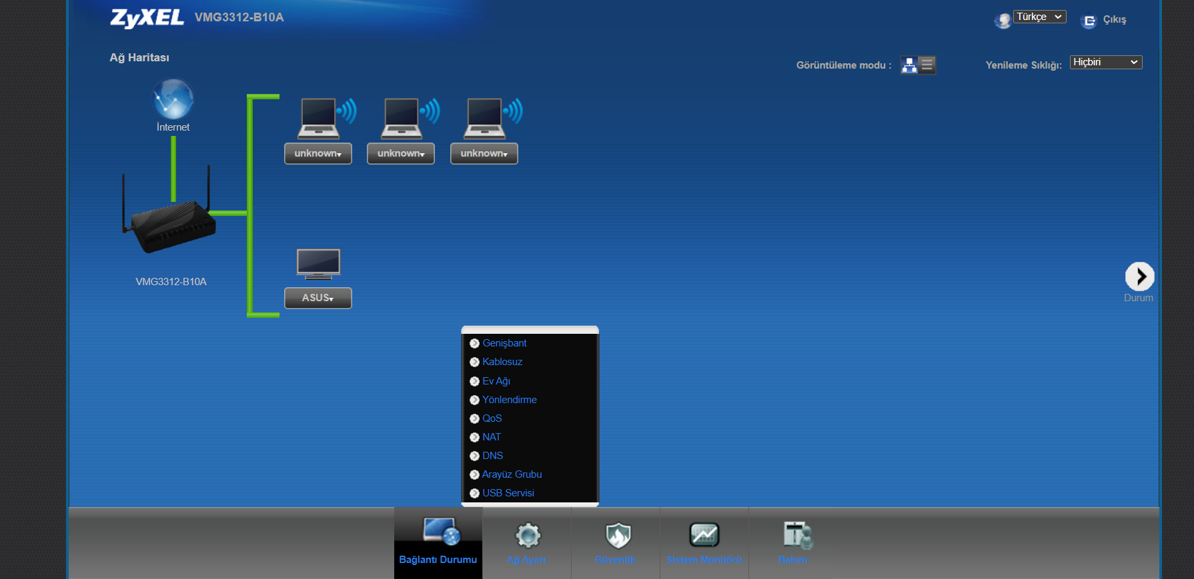This screenshot has height=579, width=1194.
Task: Click the middle wireless laptop icon
Action: 410,119
